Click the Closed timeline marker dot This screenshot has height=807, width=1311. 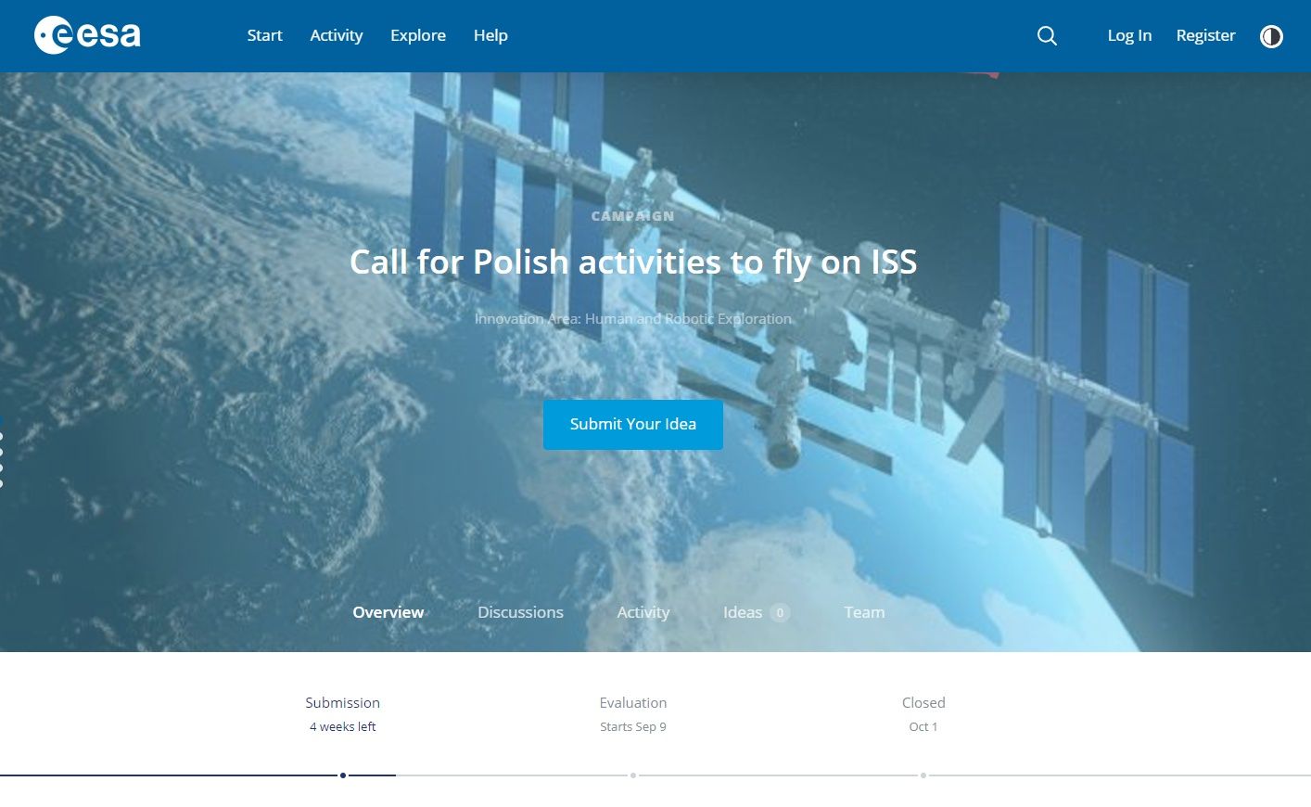point(923,775)
